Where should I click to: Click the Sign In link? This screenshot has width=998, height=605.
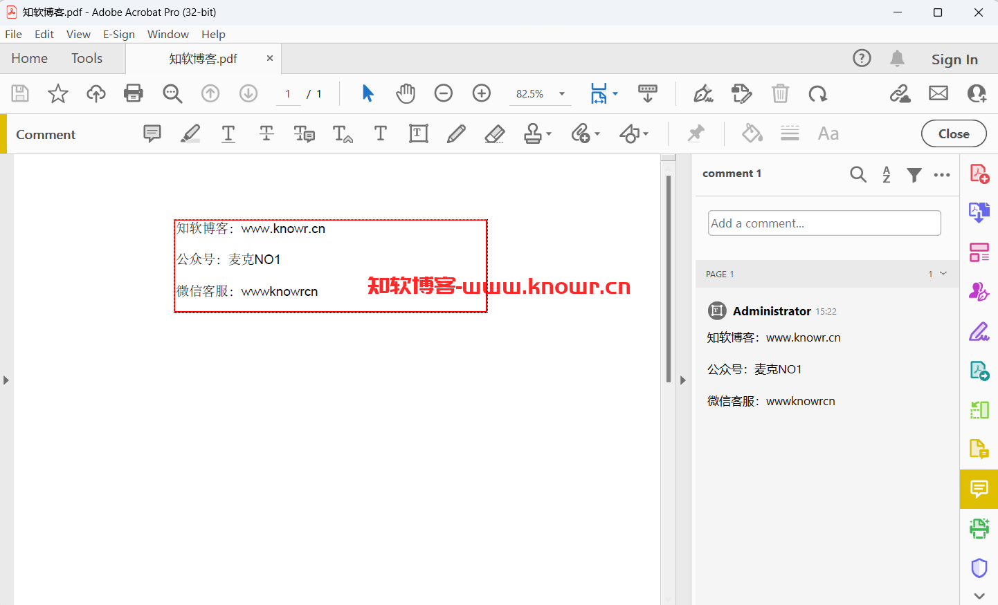click(954, 59)
